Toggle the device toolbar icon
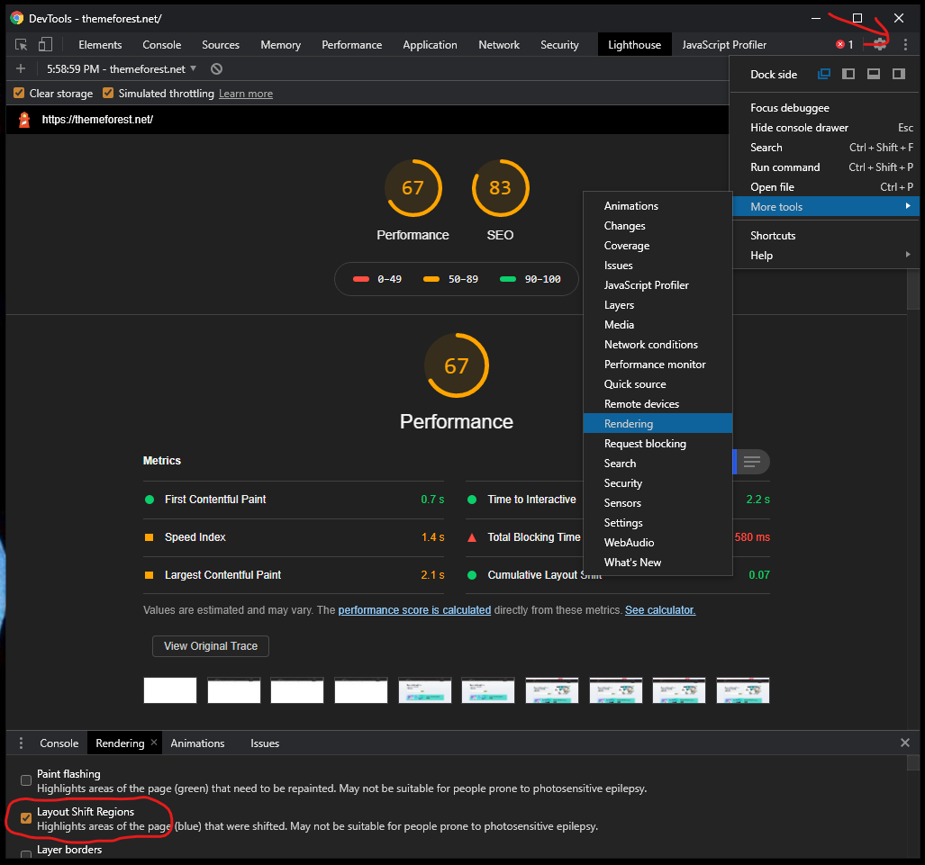925x865 pixels. 43,44
